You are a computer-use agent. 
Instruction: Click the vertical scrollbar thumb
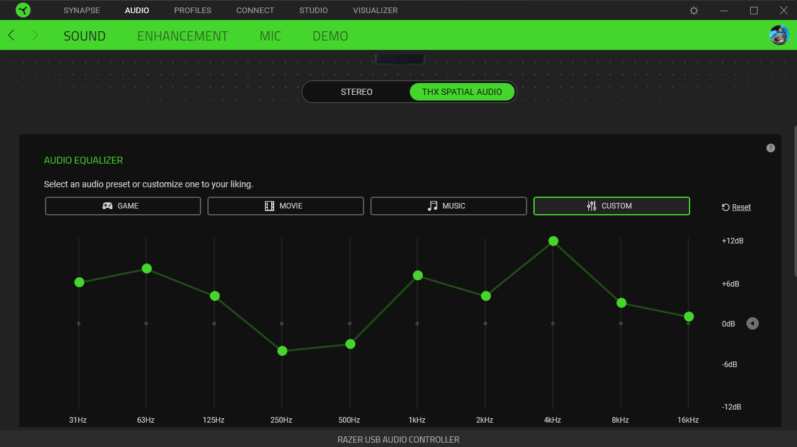click(x=795, y=200)
